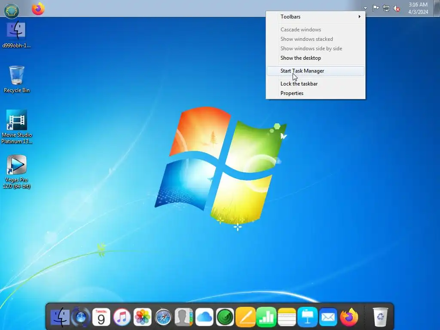
Task: Click Show windows side by side entry
Action: [316, 49]
